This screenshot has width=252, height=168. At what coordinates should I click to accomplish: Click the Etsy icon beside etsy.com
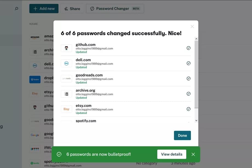coord(66,109)
